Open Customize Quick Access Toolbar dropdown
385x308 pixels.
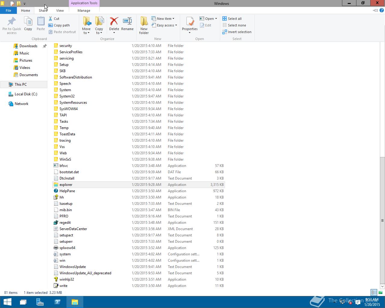pos(24,4)
